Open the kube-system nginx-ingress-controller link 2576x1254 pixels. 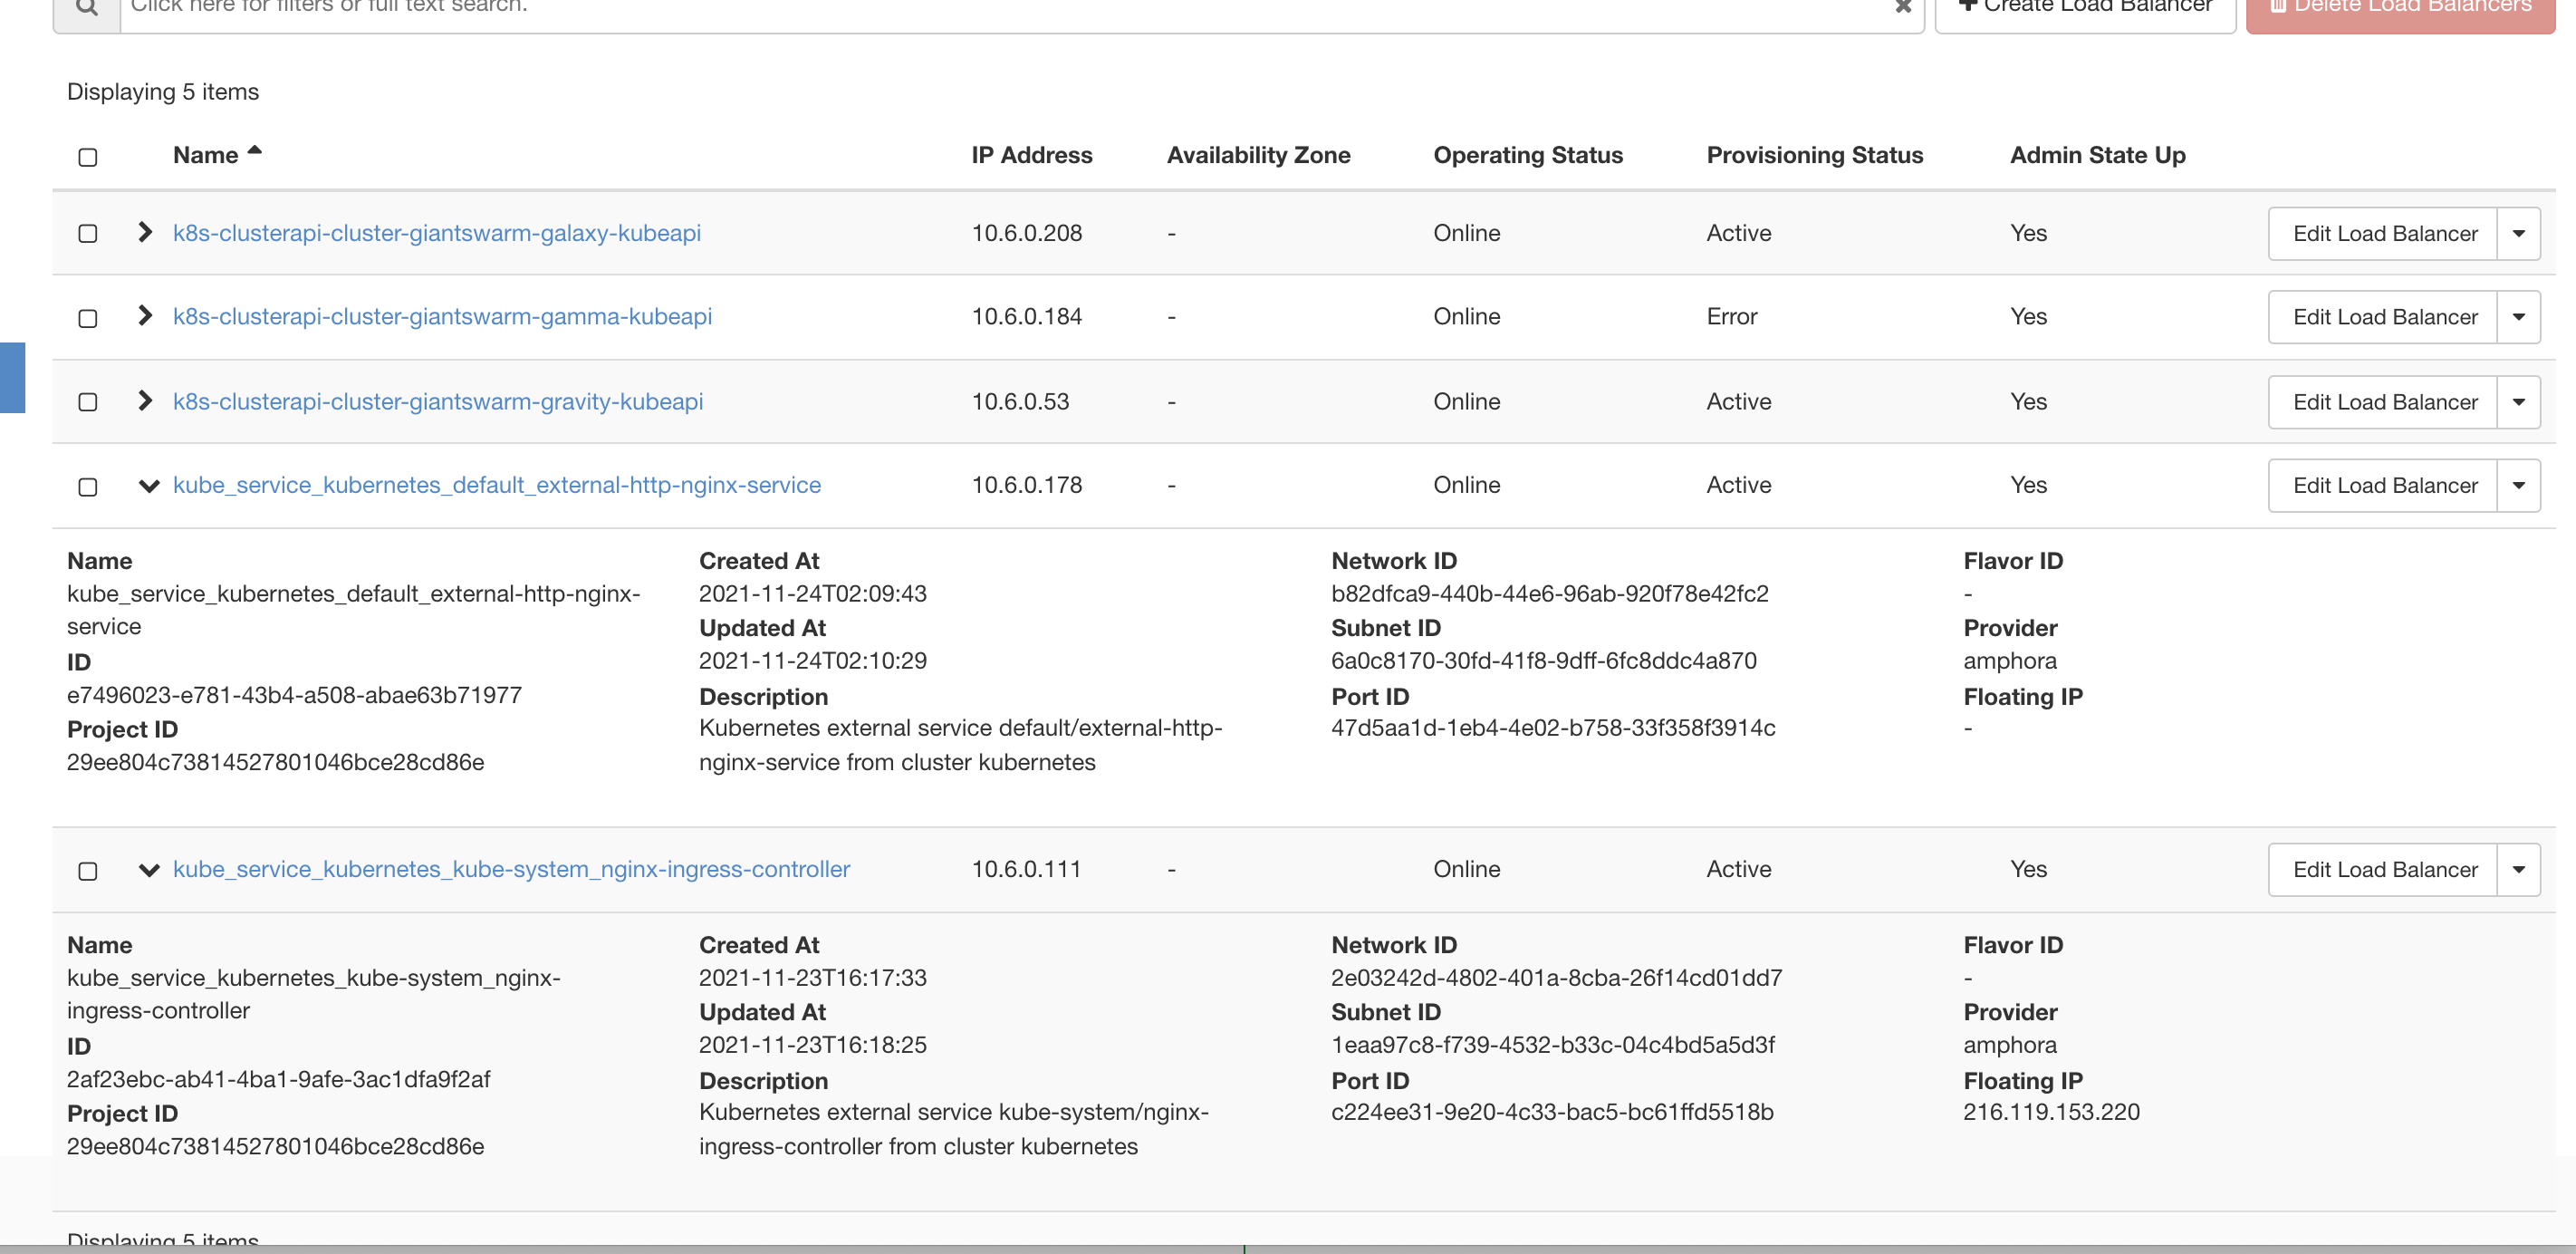[511, 869]
